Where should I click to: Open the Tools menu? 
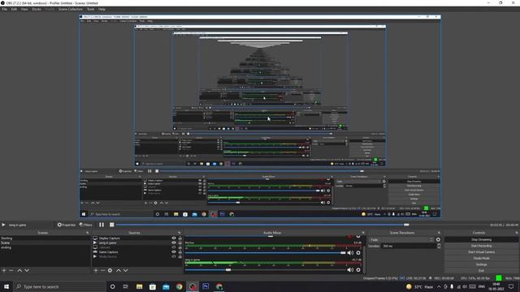90,9
